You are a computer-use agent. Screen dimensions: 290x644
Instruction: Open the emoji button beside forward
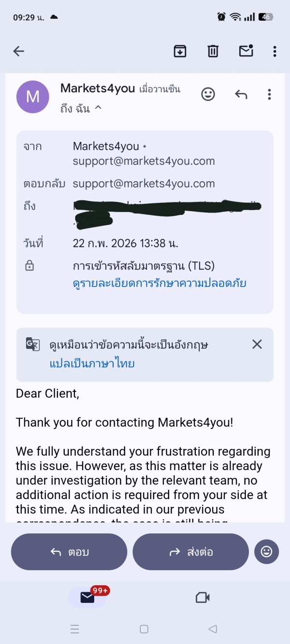pos(266,552)
